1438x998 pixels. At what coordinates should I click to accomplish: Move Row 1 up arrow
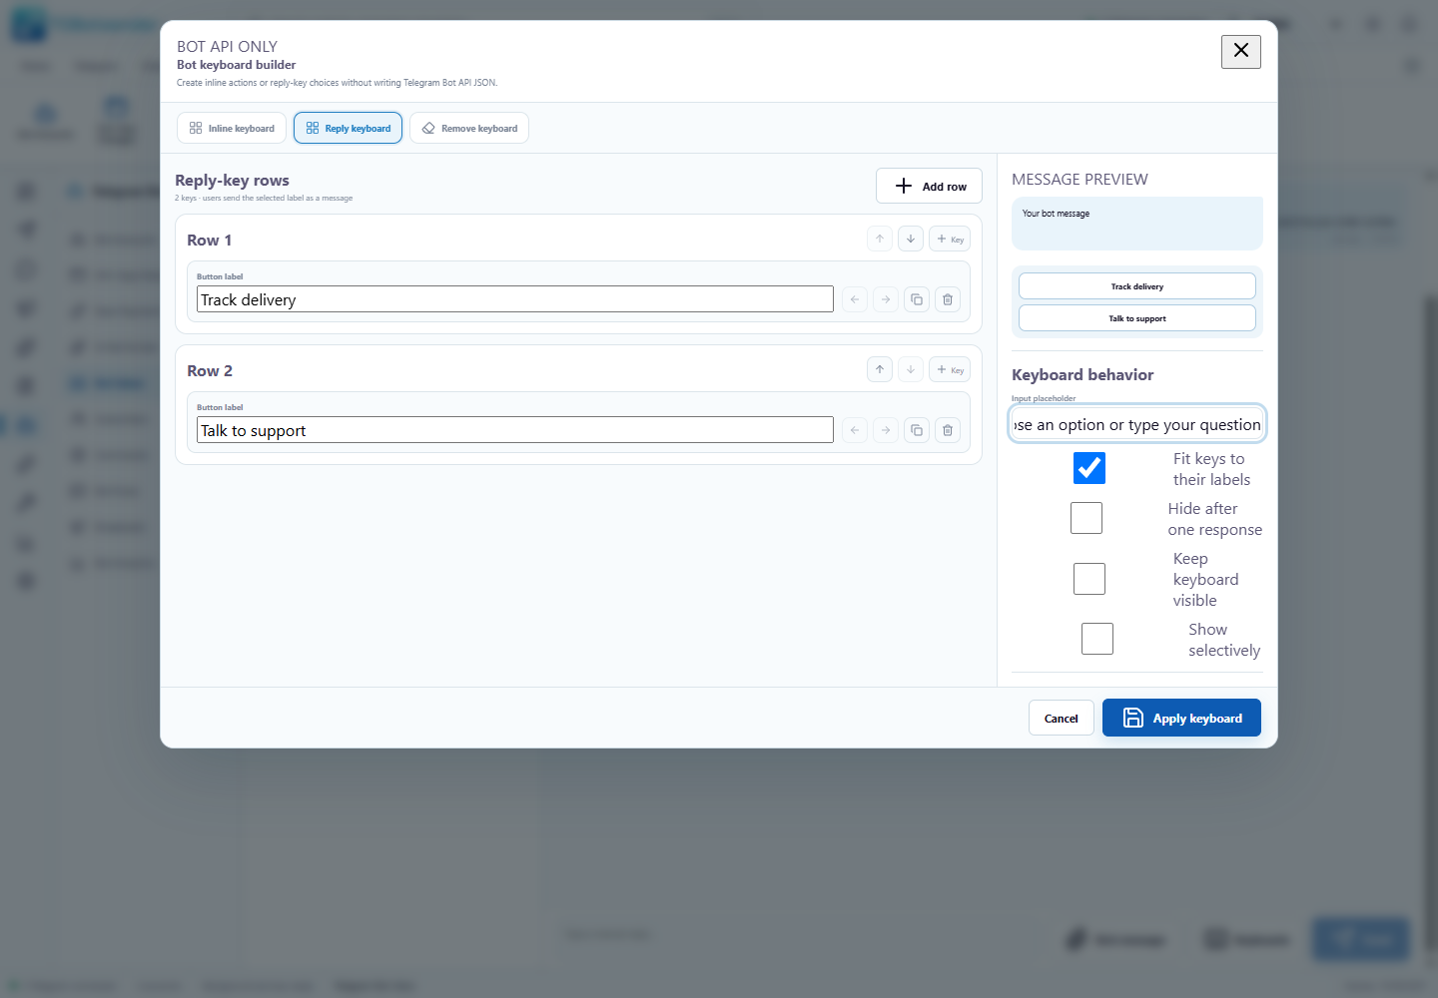click(x=880, y=239)
